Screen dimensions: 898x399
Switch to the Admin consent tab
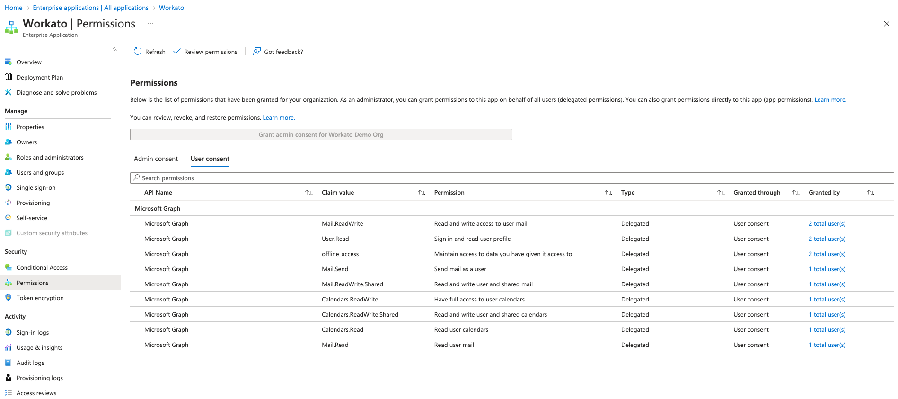[x=156, y=159]
